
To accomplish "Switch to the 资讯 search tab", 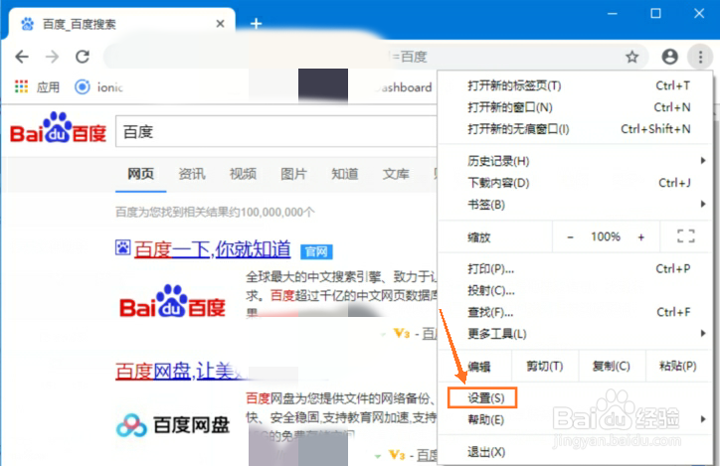I will pos(192,174).
